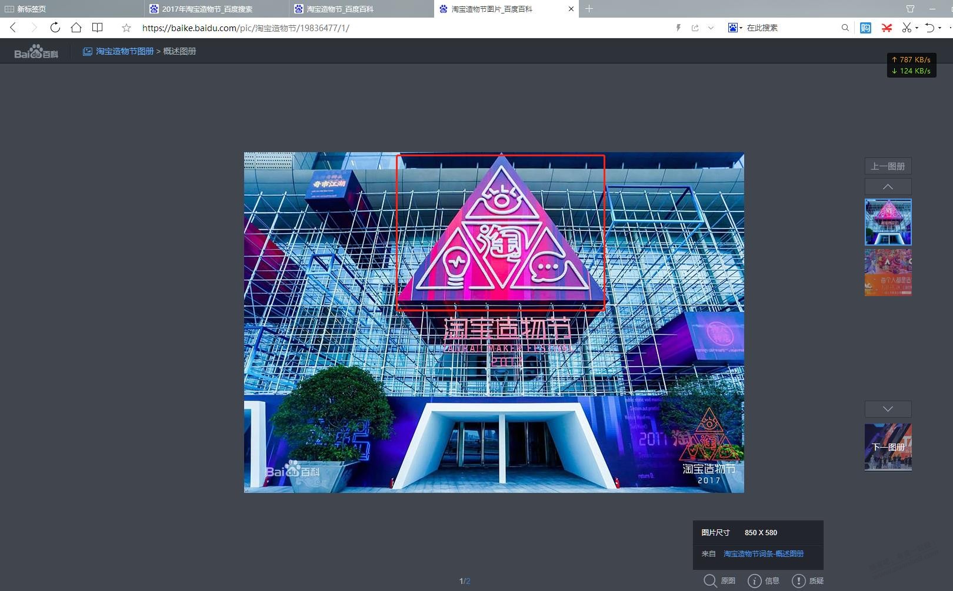
Task: Open the browser skin shirt icon
Action: [910, 9]
